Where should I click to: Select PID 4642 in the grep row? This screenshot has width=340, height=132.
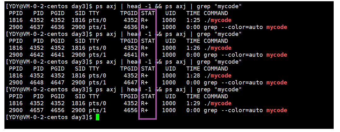37,55
